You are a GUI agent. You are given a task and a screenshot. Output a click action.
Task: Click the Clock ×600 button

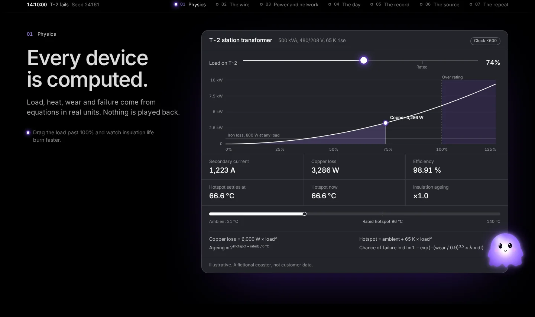[485, 41]
